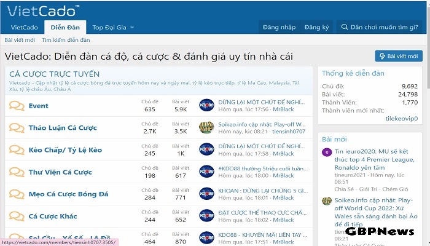
Task: Open Tìm kiếm diễn đàn sub-navigation link
Action: point(66,40)
